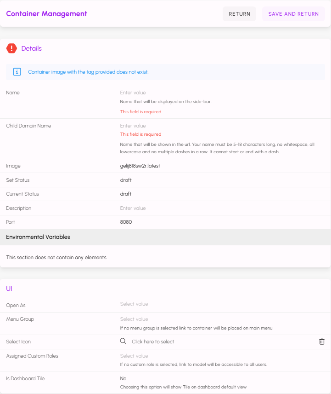Open the Open As dropdown

pos(220,304)
